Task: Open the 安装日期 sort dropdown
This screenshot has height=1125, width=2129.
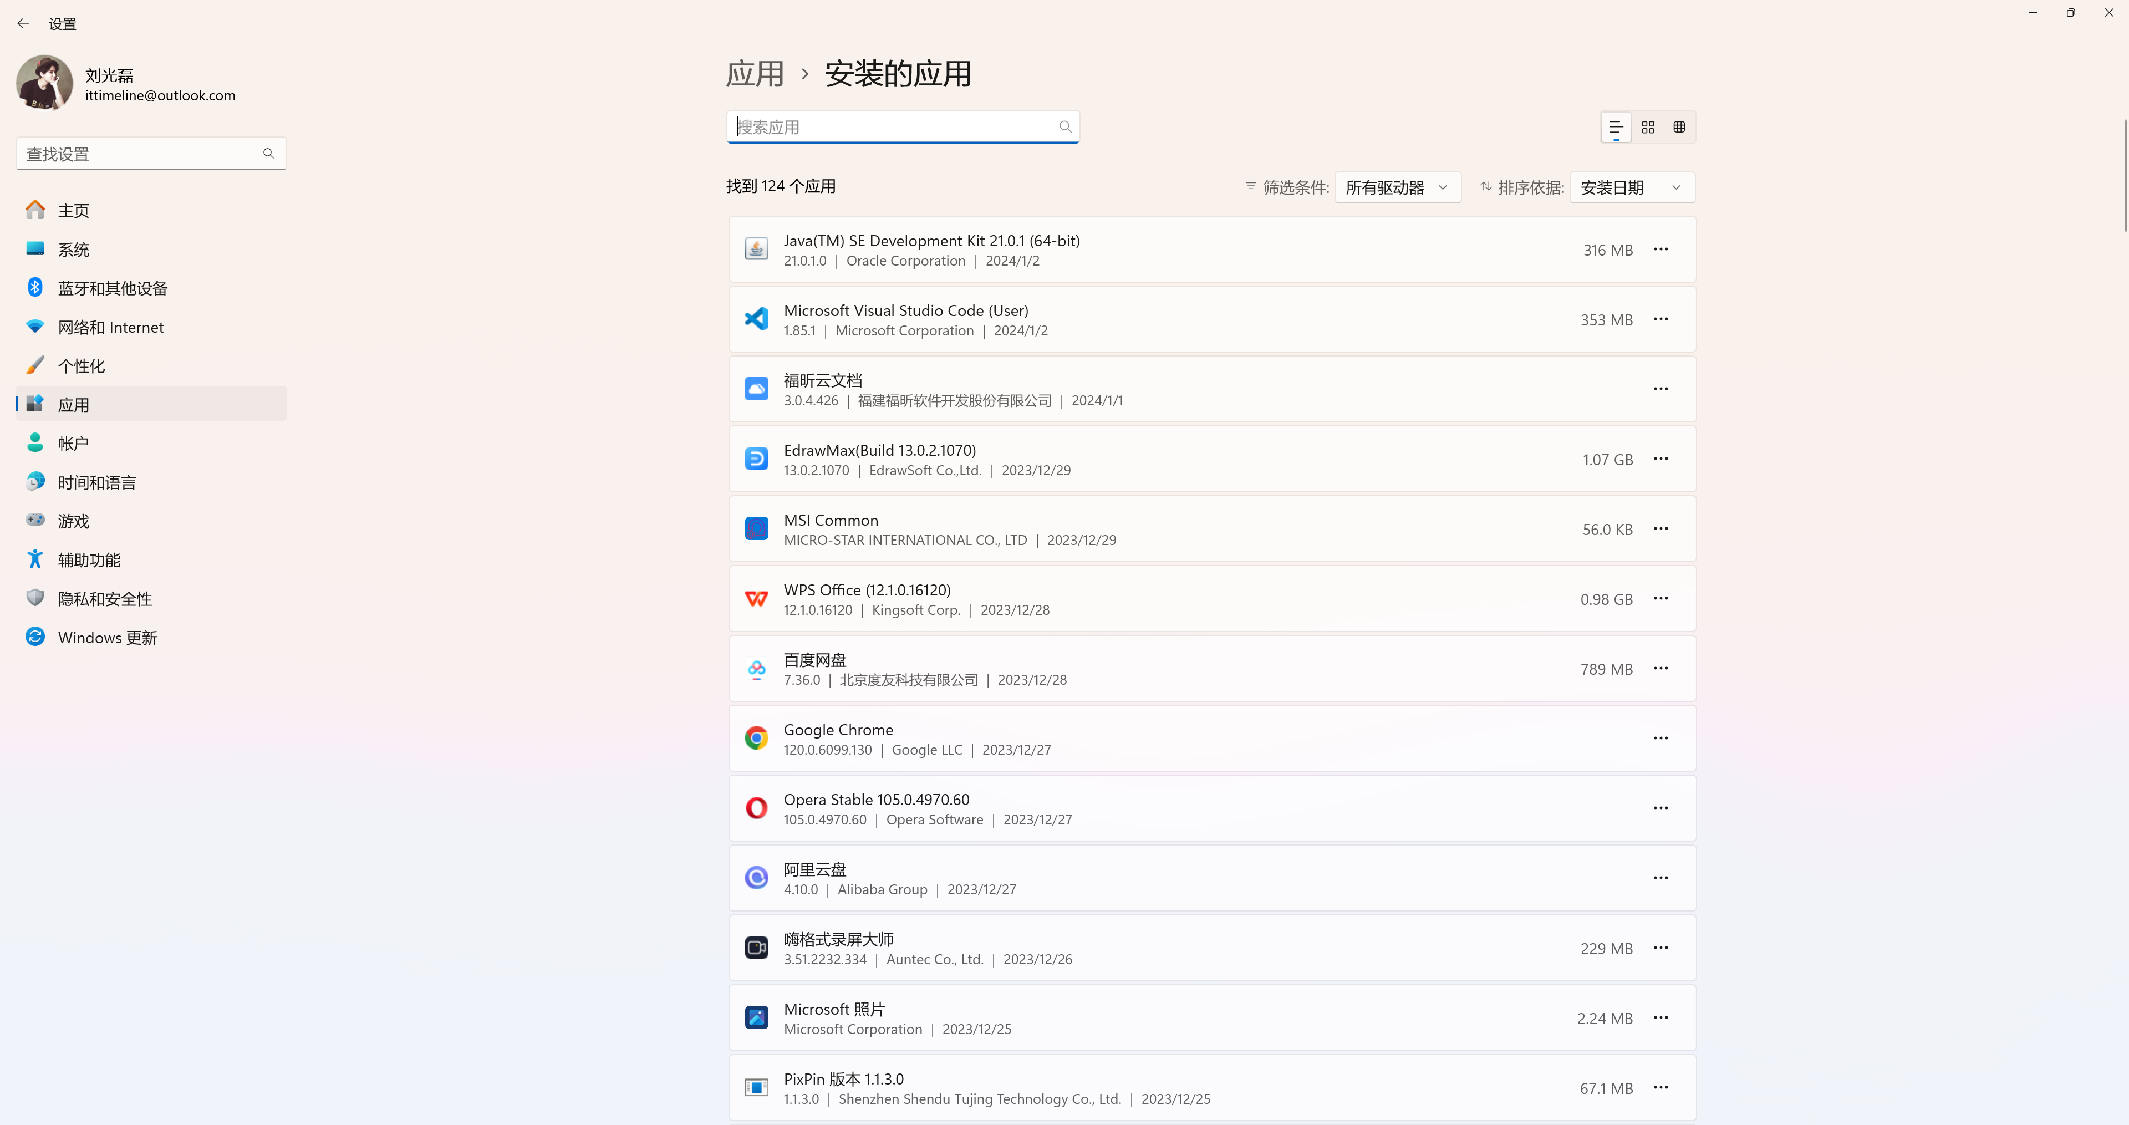Action: click(1632, 187)
